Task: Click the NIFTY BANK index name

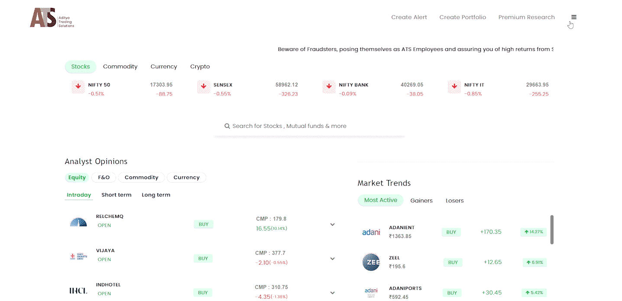Action: (354, 85)
